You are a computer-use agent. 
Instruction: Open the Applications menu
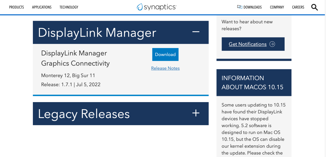pos(42,7)
